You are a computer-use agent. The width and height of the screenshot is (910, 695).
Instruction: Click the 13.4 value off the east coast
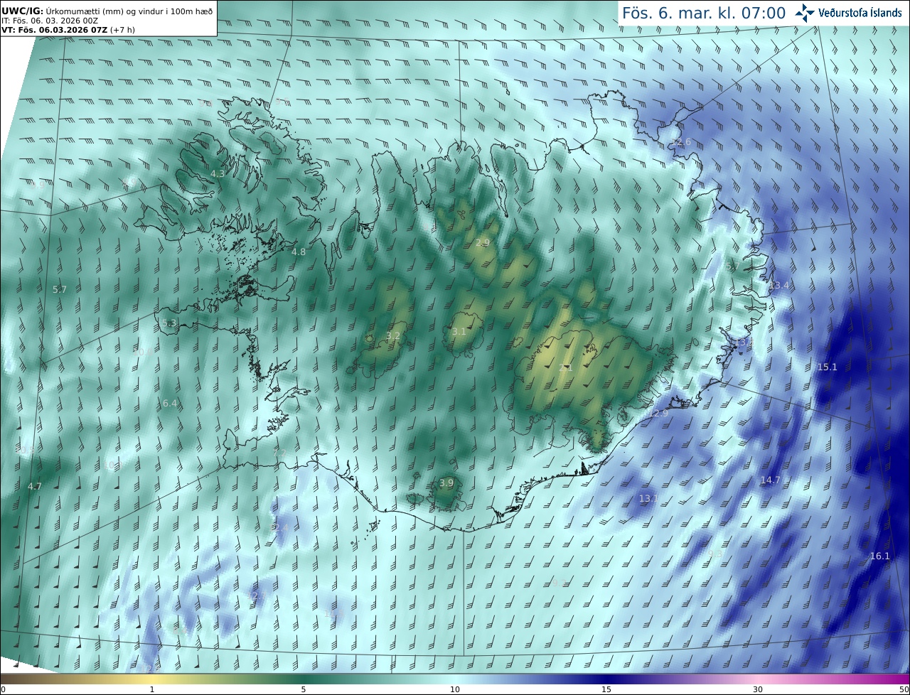[x=779, y=286]
